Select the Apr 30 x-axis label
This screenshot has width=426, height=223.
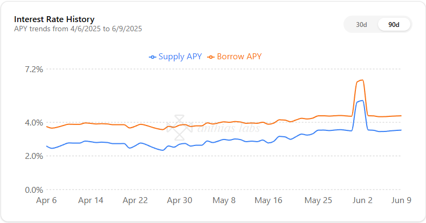coord(180,200)
